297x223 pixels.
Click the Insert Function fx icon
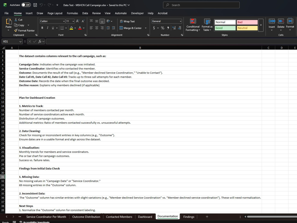pos(40,41)
